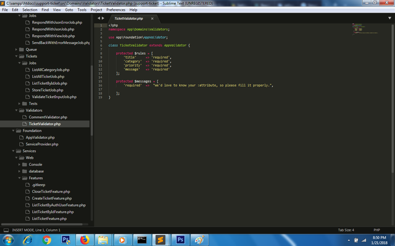The height and width of the screenshot is (246, 395).
Task: Switch to the command prompt window
Action: (142, 240)
